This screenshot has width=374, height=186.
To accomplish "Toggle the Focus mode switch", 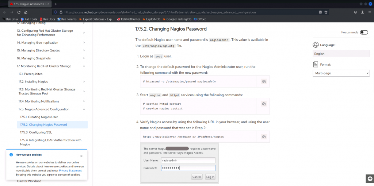I will pyautogui.click(x=364, y=32).
